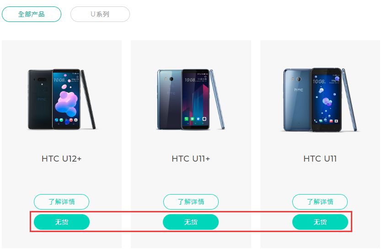Click blue HTC U11 back with htc logo
The image size is (382, 249).
[x=297, y=100]
